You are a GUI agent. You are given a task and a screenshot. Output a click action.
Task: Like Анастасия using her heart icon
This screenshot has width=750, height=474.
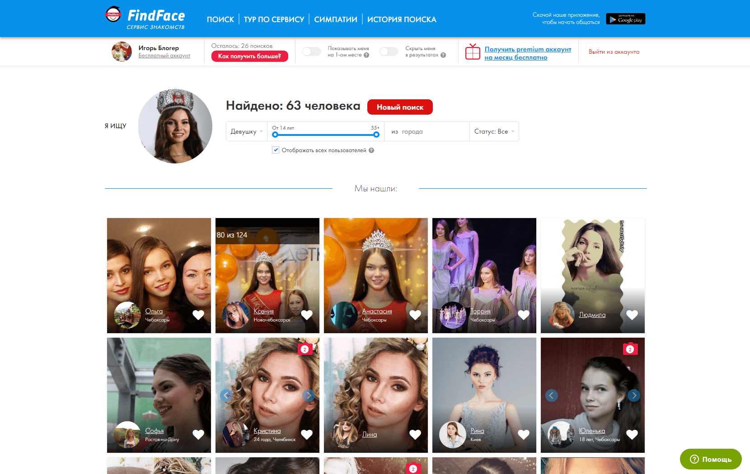coord(415,315)
